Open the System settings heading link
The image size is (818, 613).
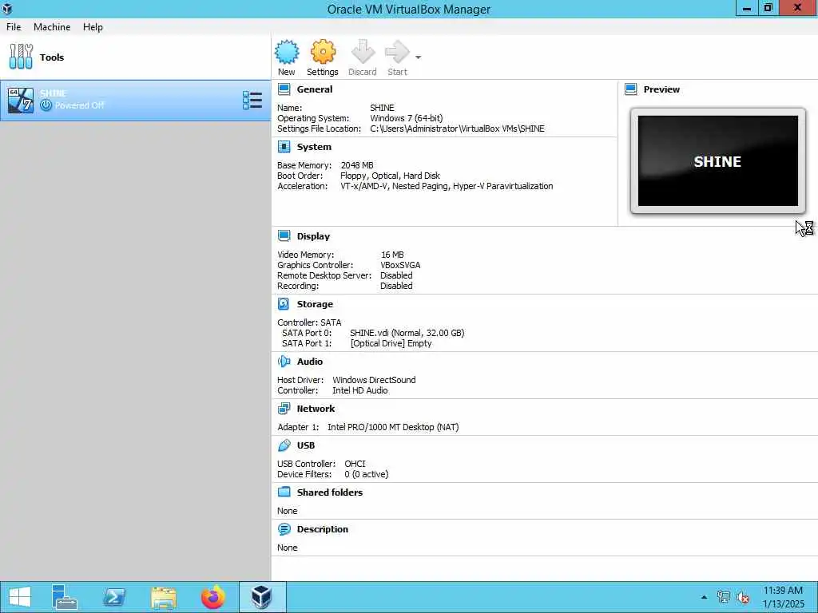coord(314,147)
